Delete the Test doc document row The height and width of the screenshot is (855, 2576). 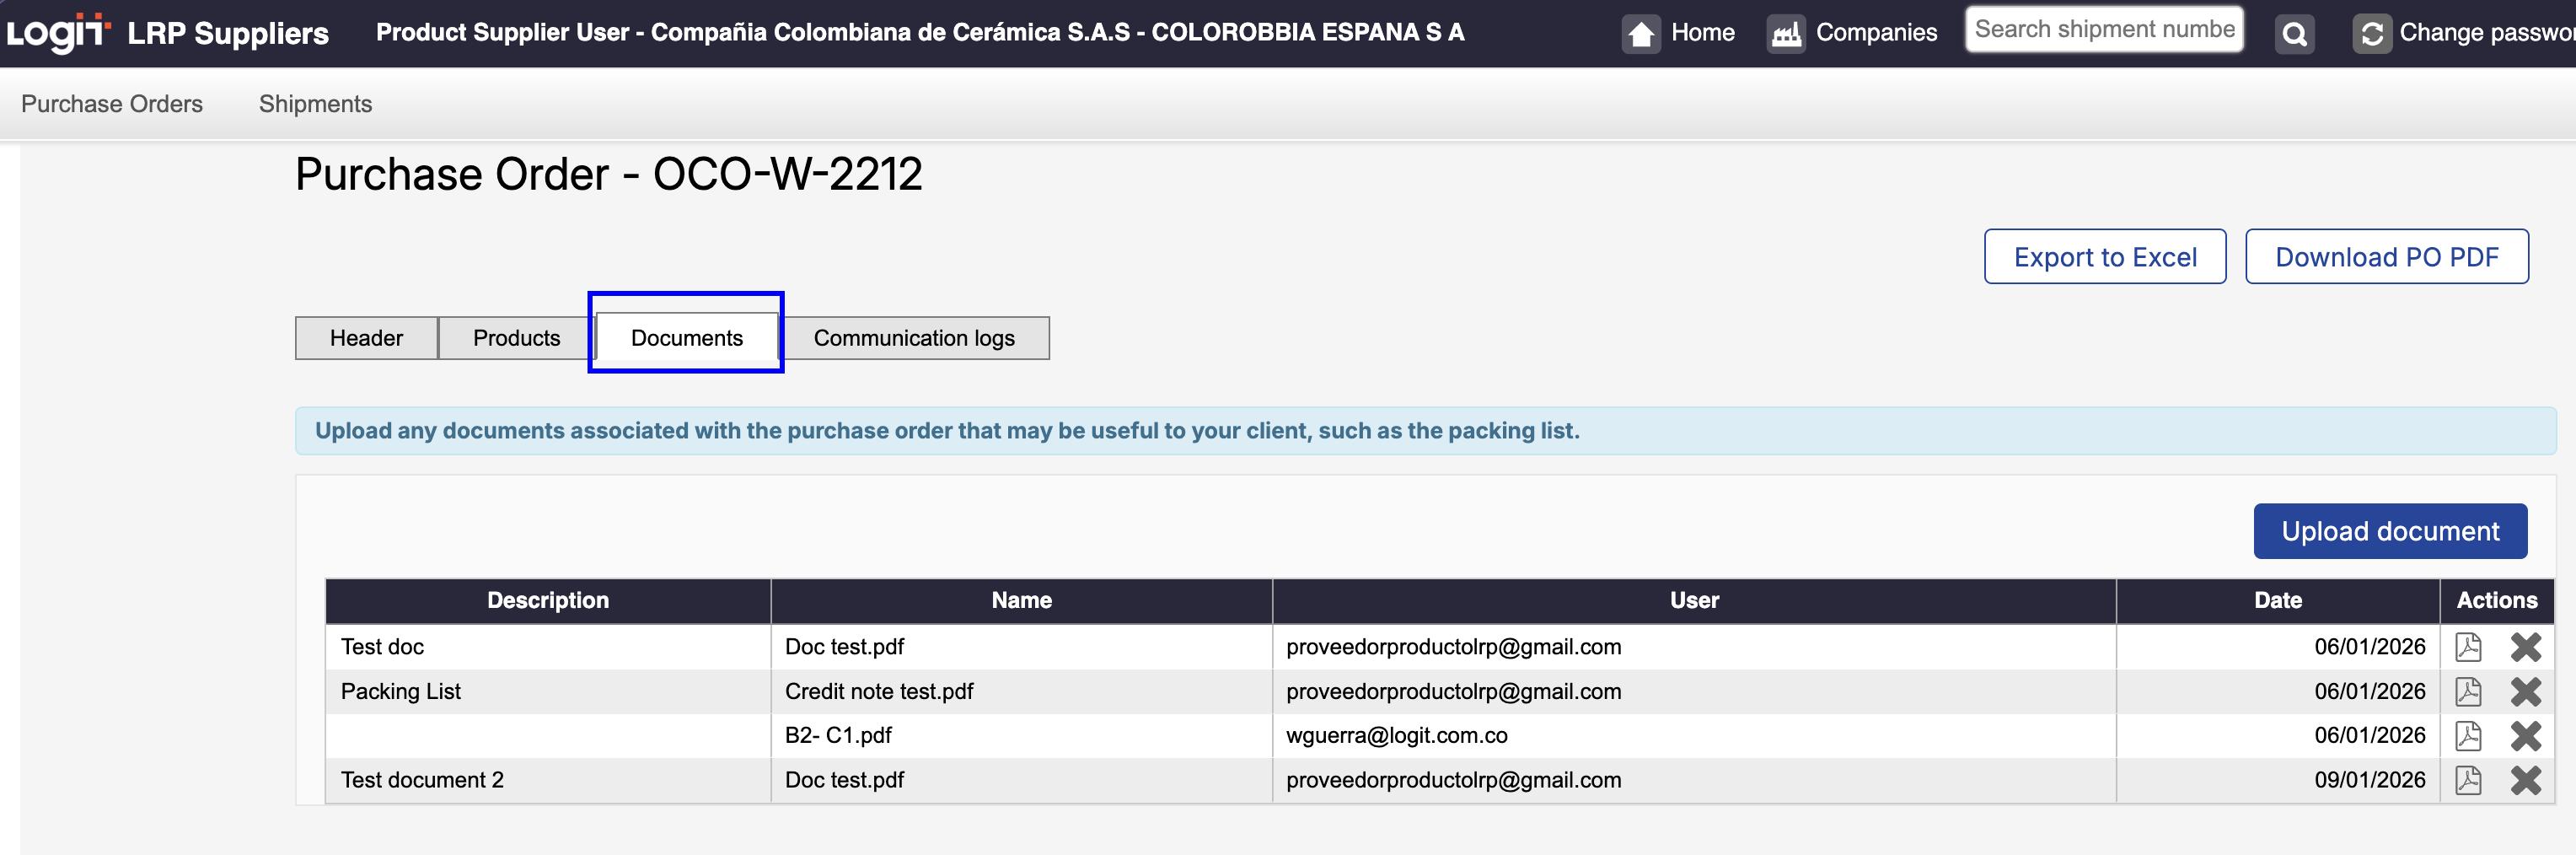click(2525, 647)
